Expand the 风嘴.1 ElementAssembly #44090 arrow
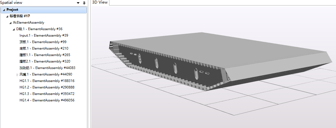This screenshot has width=336, height=128. tap(17, 75)
